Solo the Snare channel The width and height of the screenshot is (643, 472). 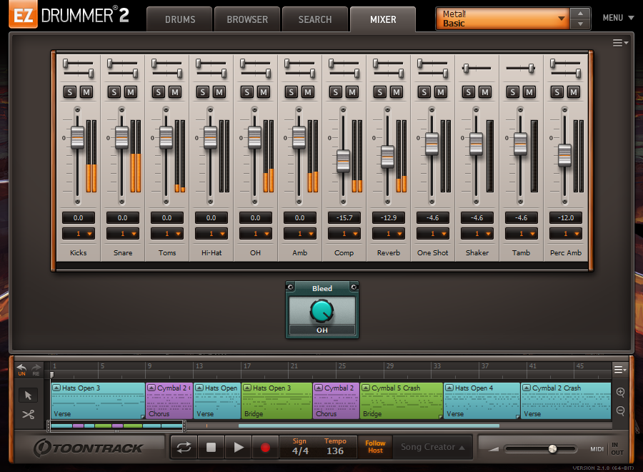point(114,92)
